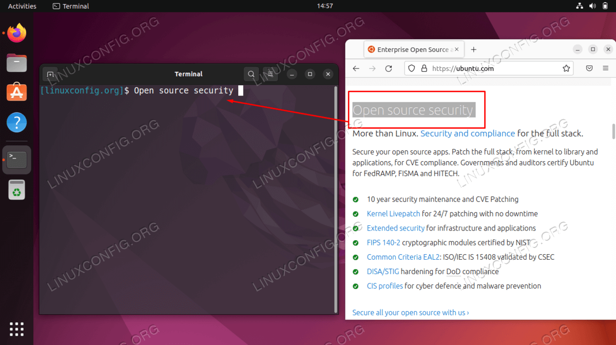Open the Extended security link

[x=396, y=228]
